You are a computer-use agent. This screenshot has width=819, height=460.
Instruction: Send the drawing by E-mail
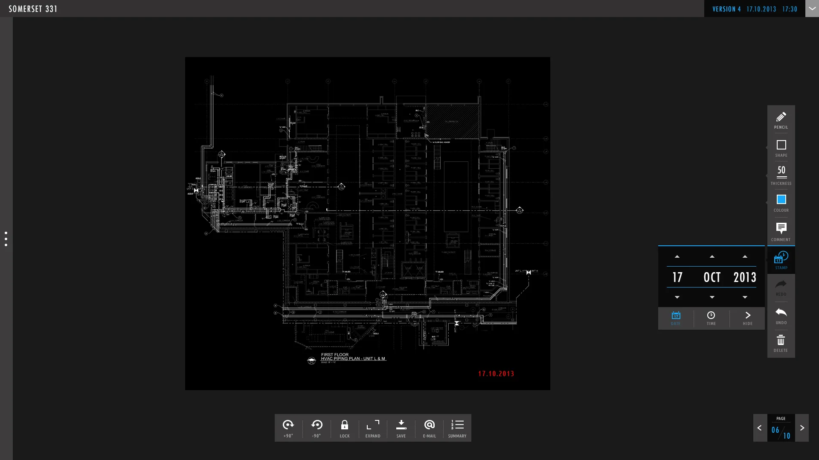[429, 428]
